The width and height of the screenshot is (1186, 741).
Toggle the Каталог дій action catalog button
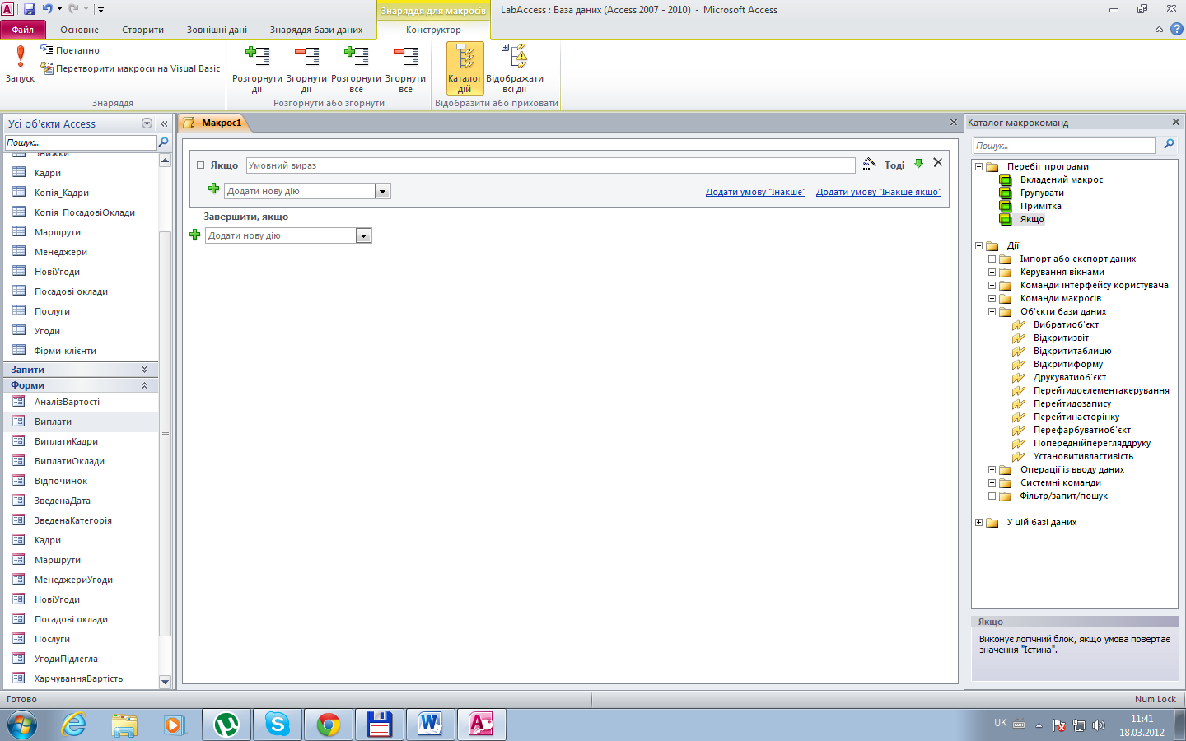[x=465, y=68]
